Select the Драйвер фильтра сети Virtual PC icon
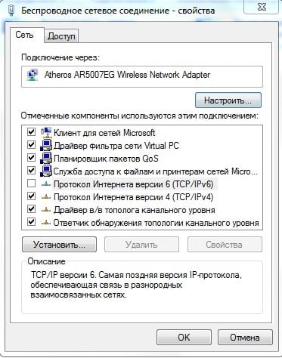Image resolution: width=282 pixels, height=358 pixels. click(46, 145)
